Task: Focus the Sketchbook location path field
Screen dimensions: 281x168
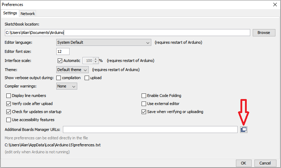Action: click(128, 33)
